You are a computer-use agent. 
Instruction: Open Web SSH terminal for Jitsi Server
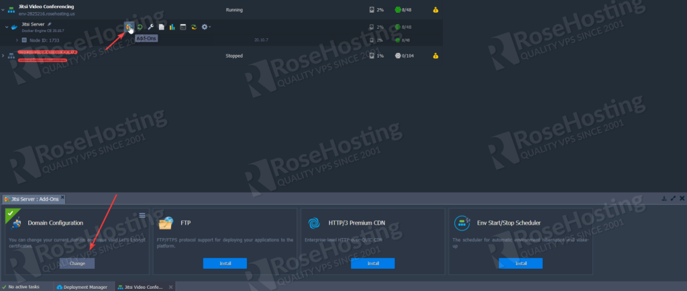tap(182, 27)
